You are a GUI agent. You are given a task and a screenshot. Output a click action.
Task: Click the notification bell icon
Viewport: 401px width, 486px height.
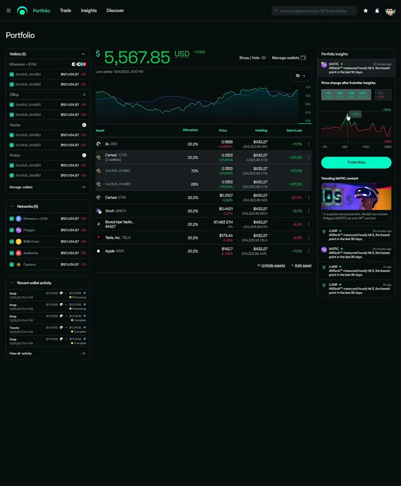(377, 11)
